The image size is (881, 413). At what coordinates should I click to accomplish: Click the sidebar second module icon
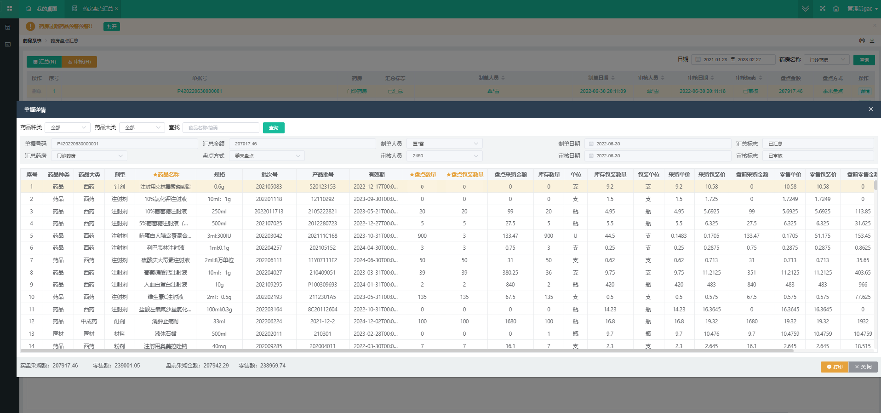coord(8,44)
